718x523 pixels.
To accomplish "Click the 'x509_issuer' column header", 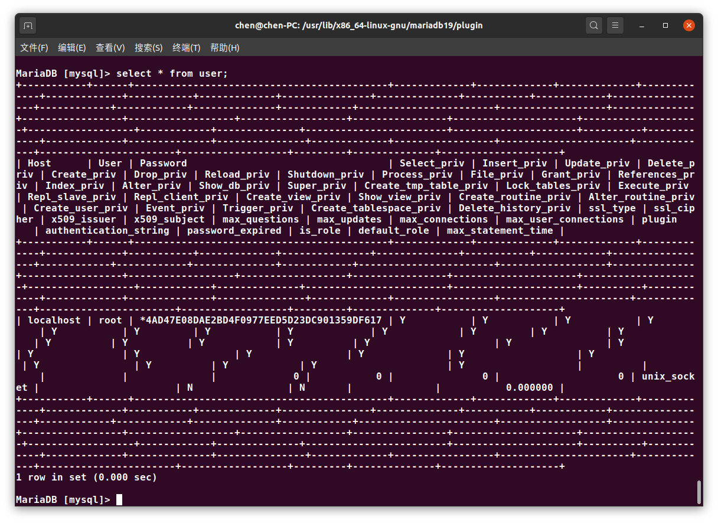I will [84, 220].
